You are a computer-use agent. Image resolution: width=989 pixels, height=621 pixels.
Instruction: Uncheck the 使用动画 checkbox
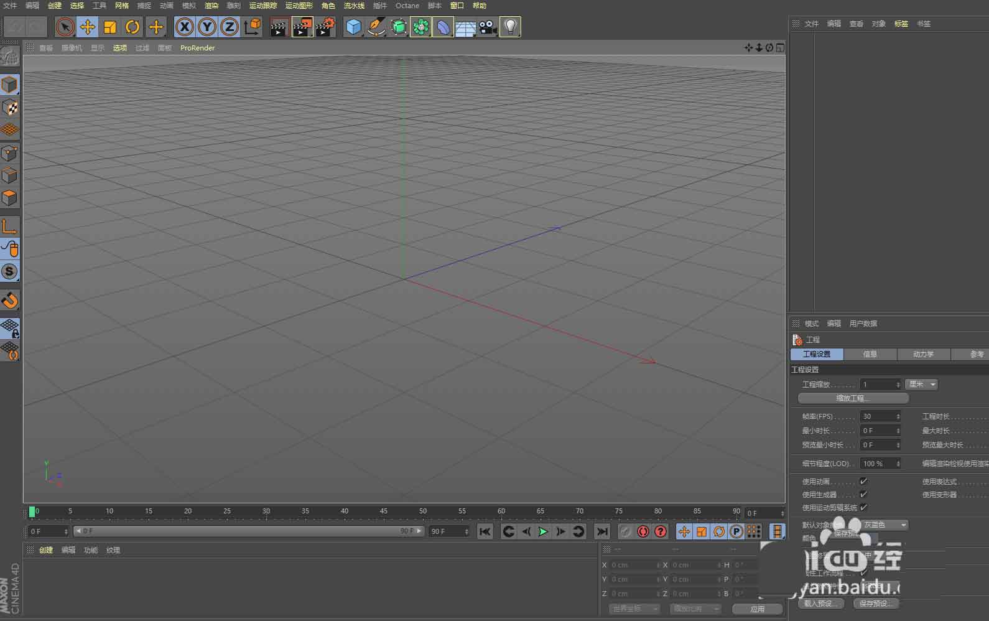(863, 481)
